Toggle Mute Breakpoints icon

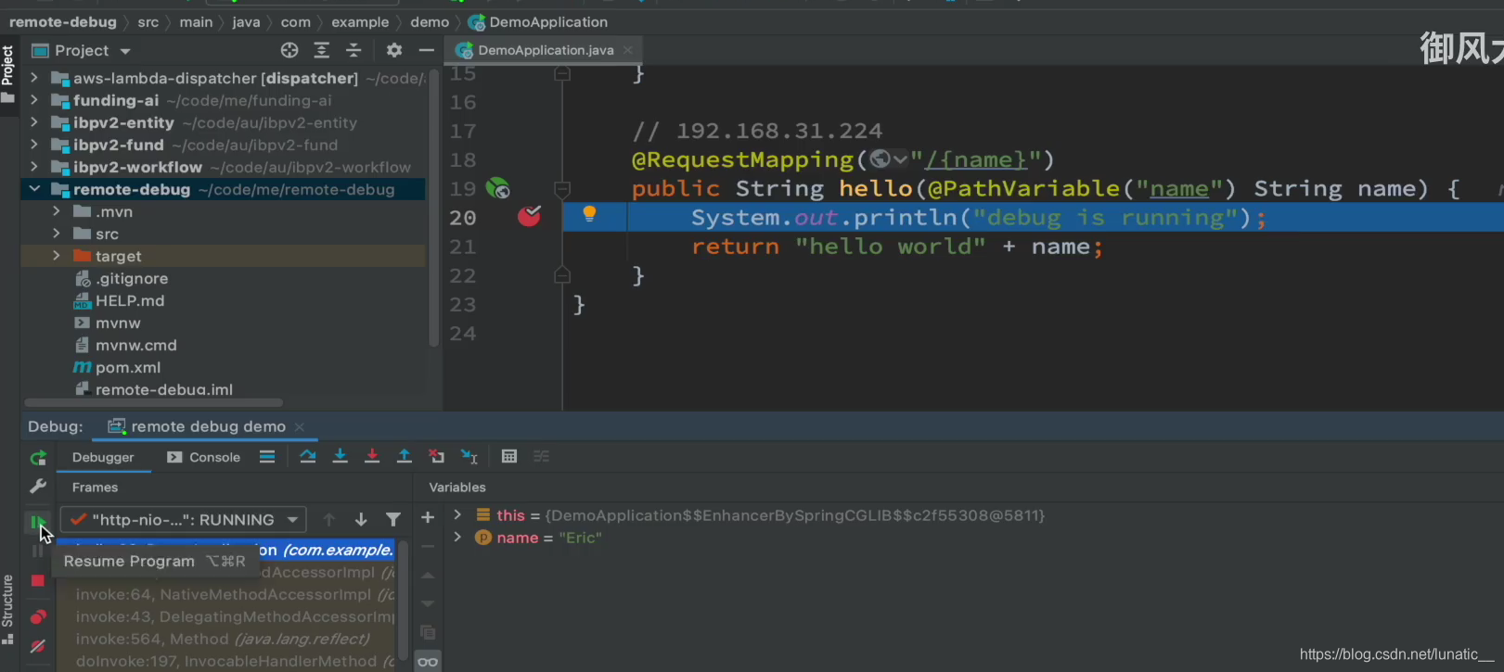click(38, 646)
